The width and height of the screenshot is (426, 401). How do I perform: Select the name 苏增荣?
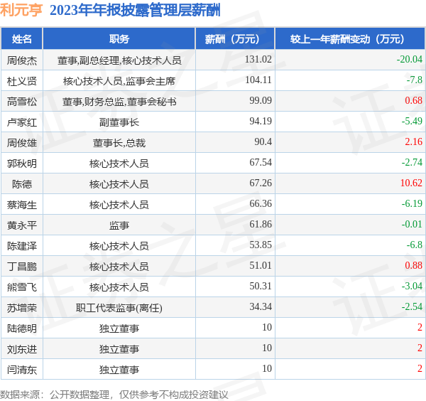tap(22, 308)
